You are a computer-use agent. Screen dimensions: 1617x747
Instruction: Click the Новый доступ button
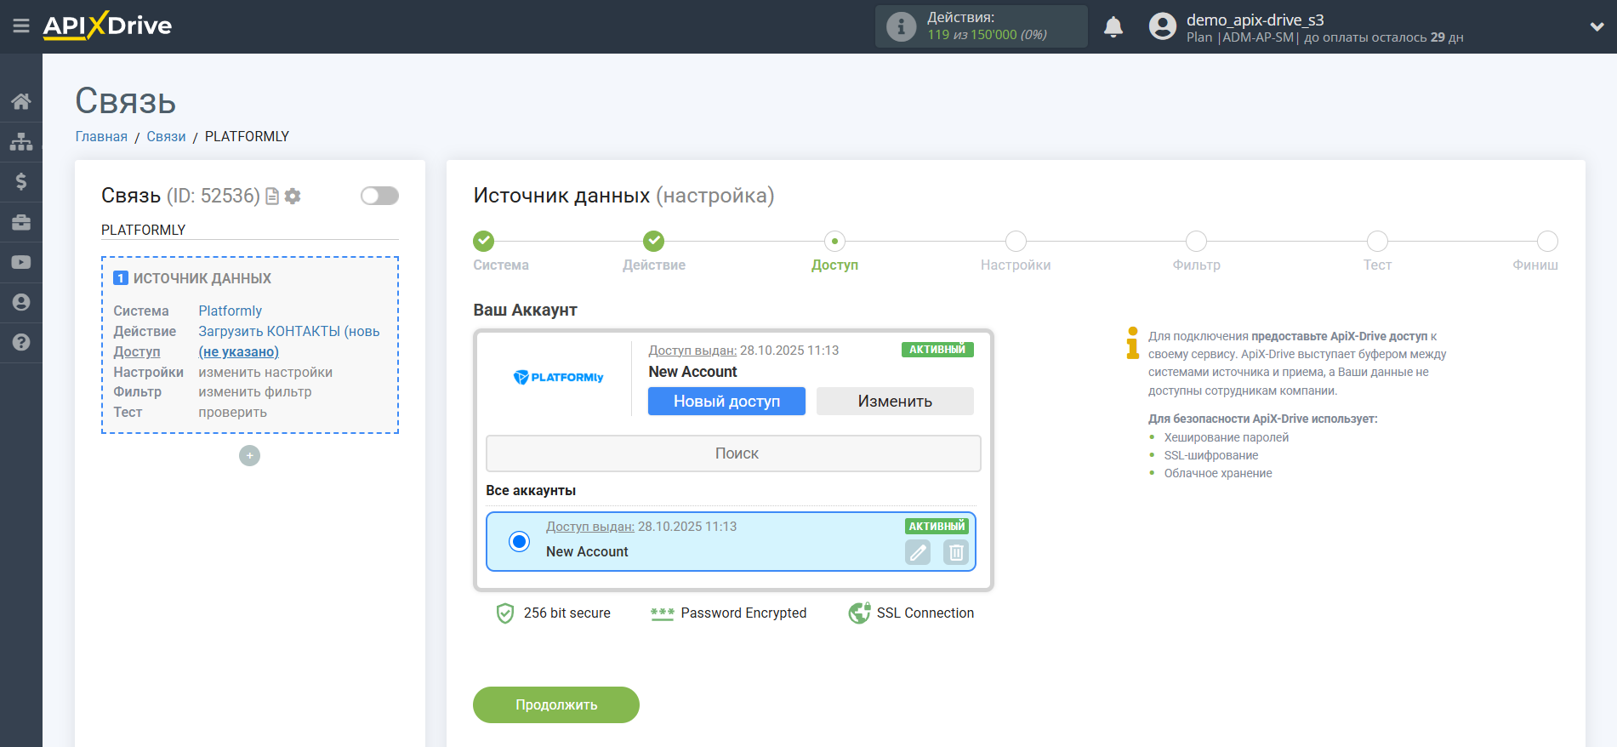click(x=726, y=402)
